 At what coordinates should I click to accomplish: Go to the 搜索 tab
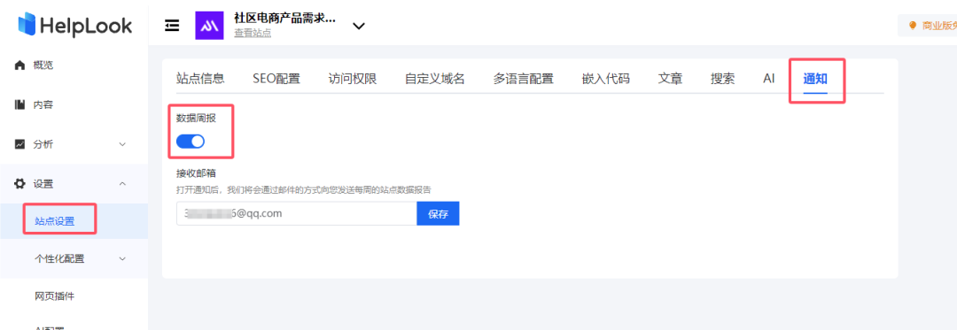pyautogui.click(x=723, y=79)
